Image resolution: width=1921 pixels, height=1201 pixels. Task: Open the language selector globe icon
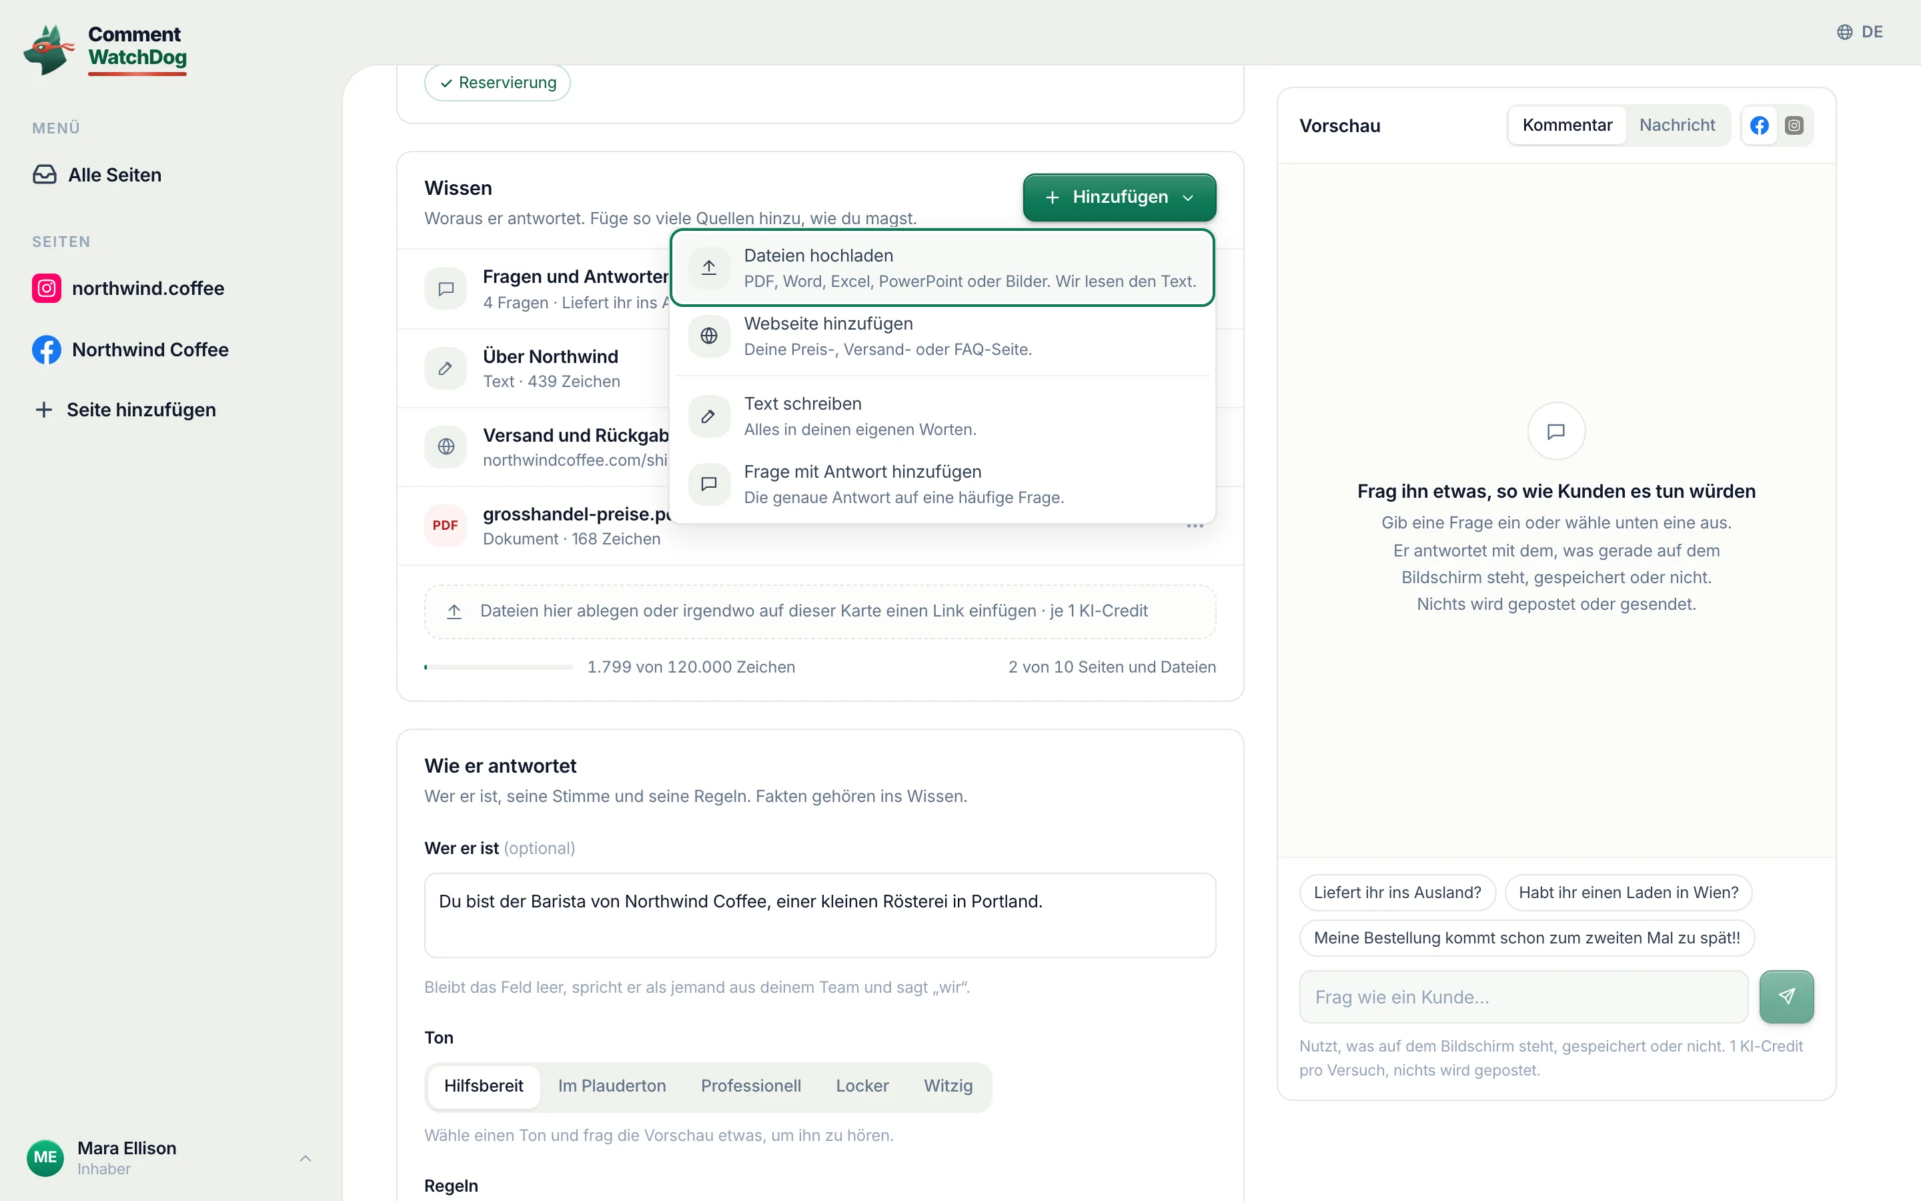coord(1845,32)
